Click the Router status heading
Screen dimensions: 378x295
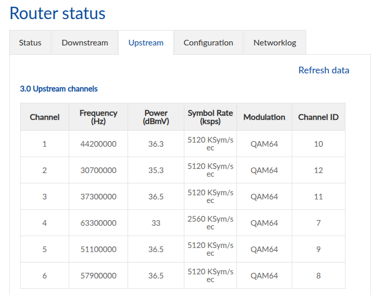(57, 13)
